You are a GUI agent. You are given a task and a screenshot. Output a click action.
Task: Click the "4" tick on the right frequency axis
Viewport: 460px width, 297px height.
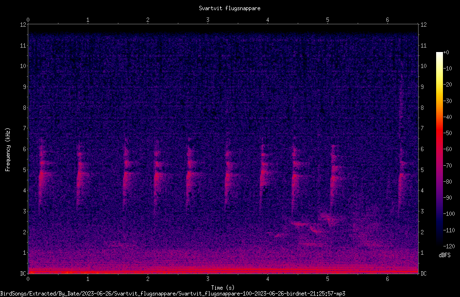[x=422, y=191]
